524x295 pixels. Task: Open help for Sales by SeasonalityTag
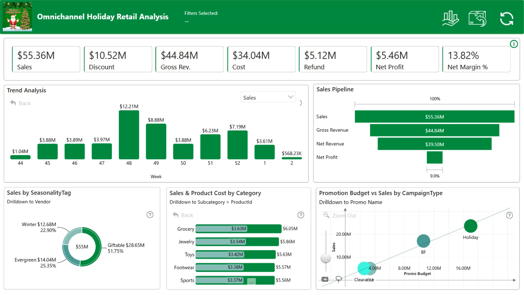(150, 215)
